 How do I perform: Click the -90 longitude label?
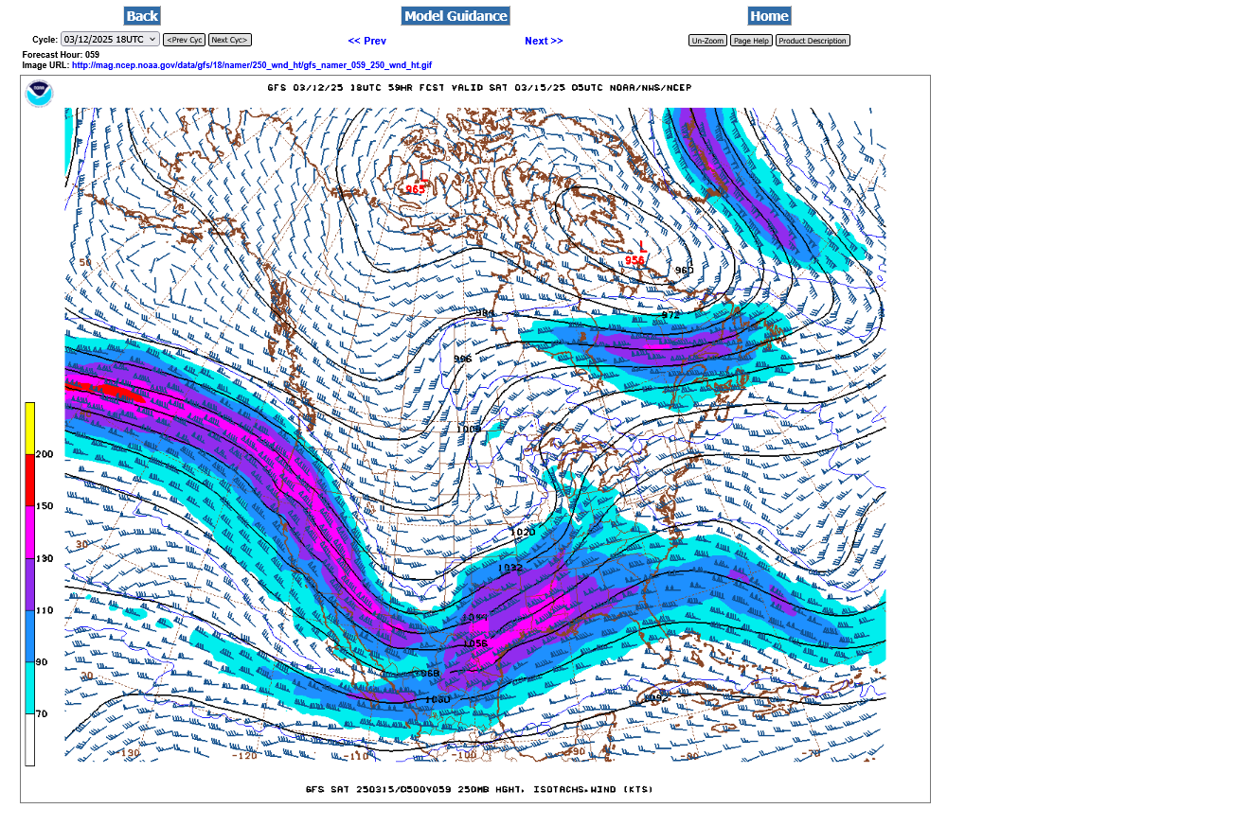[574, 752]
